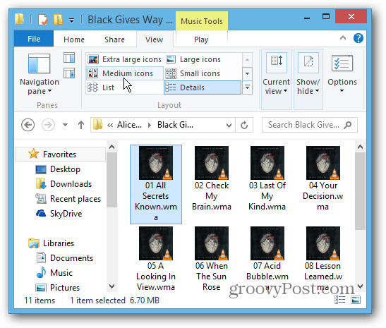Click the Refresh address bar icon
The width and height of the screenshot is (386, 328).
(244, 125)
